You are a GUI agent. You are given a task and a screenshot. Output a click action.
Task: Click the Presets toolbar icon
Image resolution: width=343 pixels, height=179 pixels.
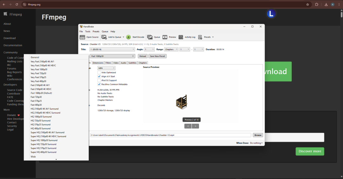tap(200, 37)
